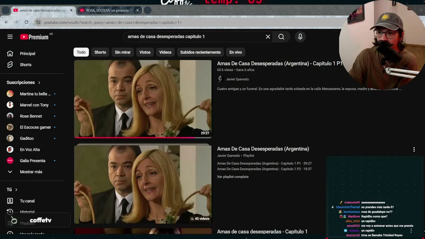
Task: Open site info icon beside the URL
Action: point(38,22)
